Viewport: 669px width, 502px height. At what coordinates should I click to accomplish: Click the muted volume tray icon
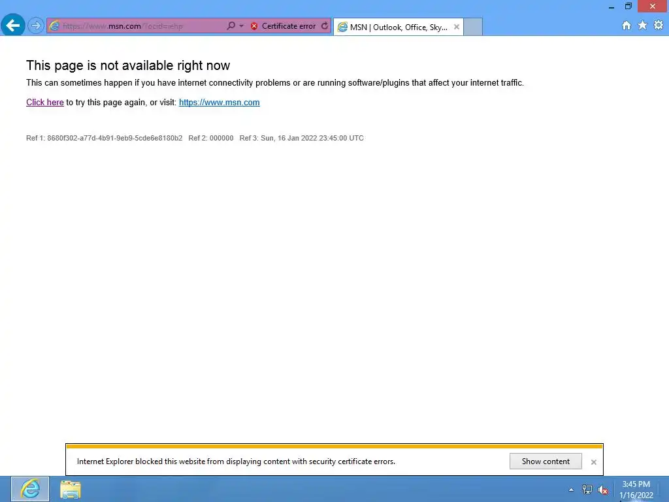[603, 490]
